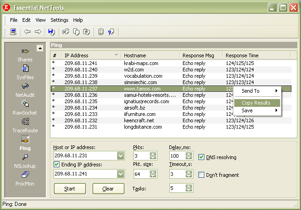Open the Help menu

click(x=78, y=20)
